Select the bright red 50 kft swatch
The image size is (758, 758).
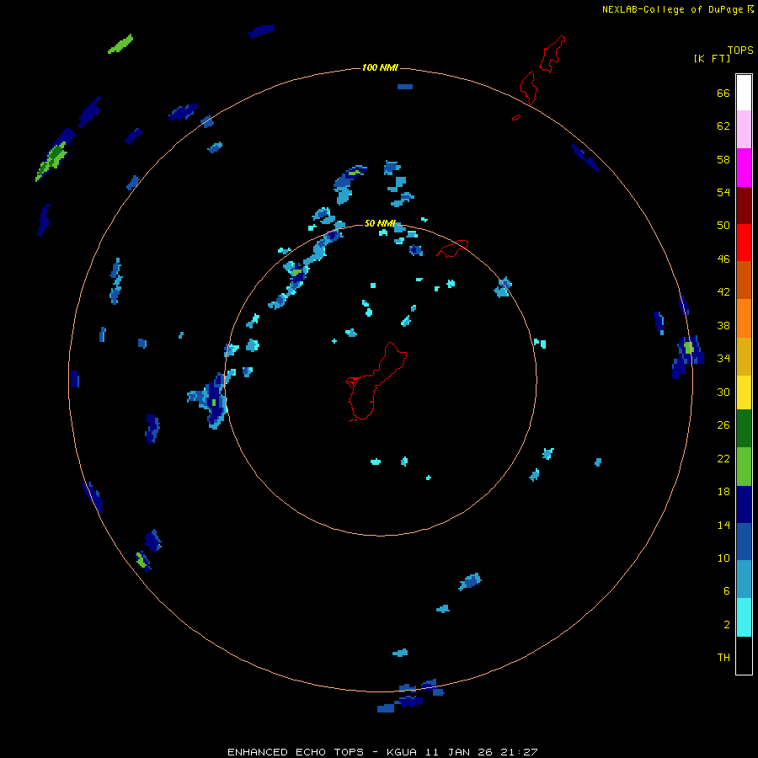click(744, 243)
